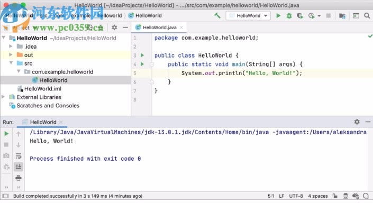Collapse the HelloWorld project root node

(4, 38)
